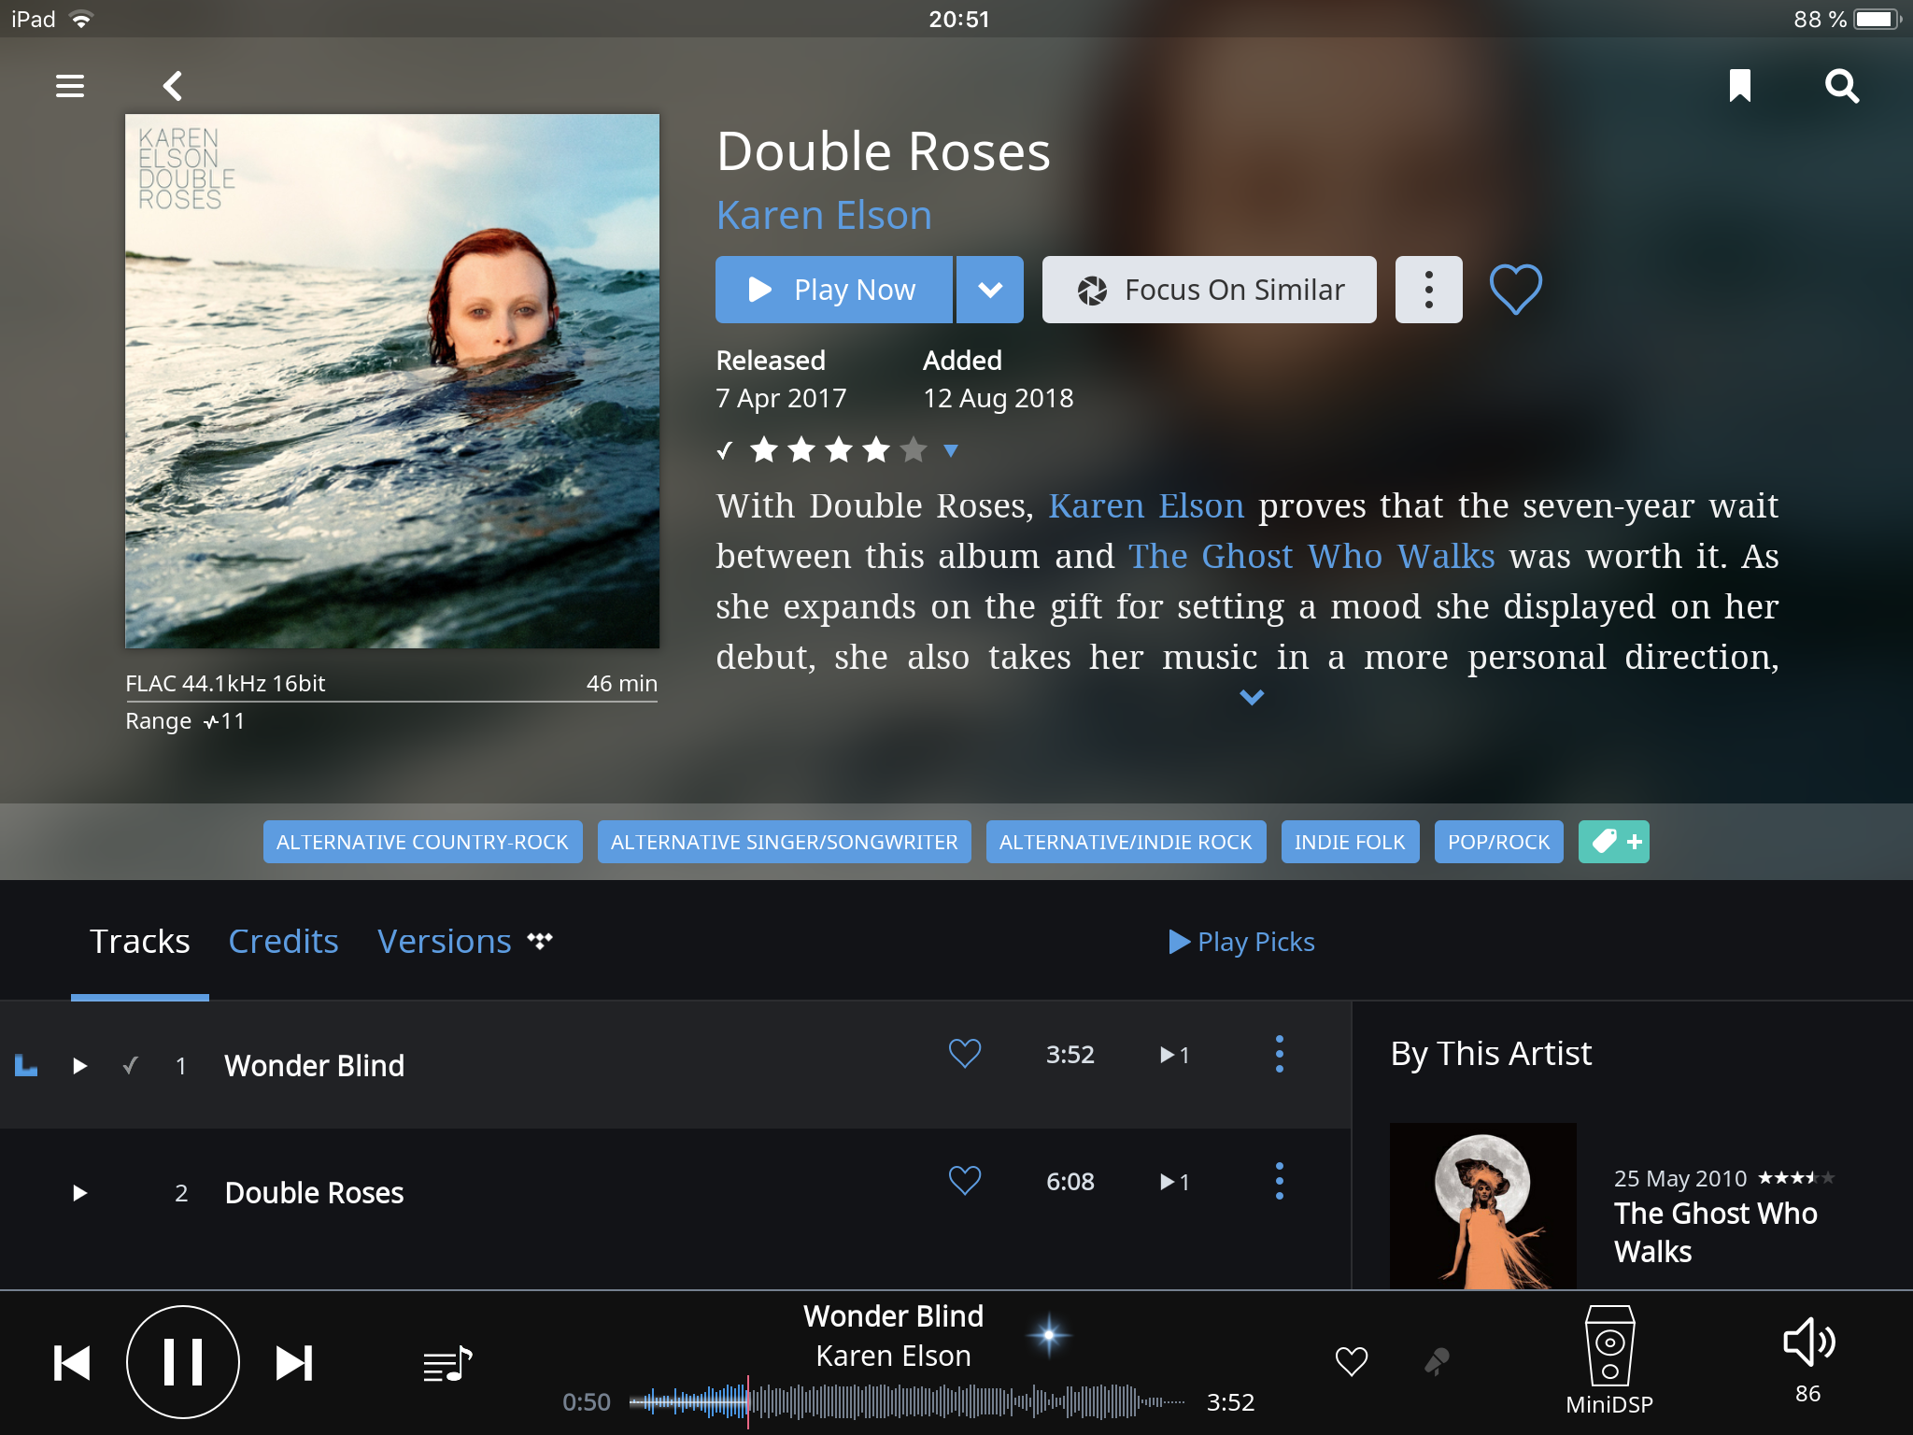Switch to the Tracks tab
Viewport: 1913px width, 1435px height.
tap(139, 941)
